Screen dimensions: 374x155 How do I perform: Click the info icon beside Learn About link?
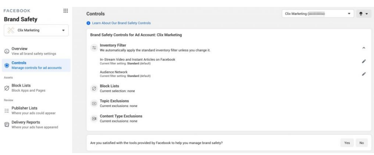tap(88, 23)
